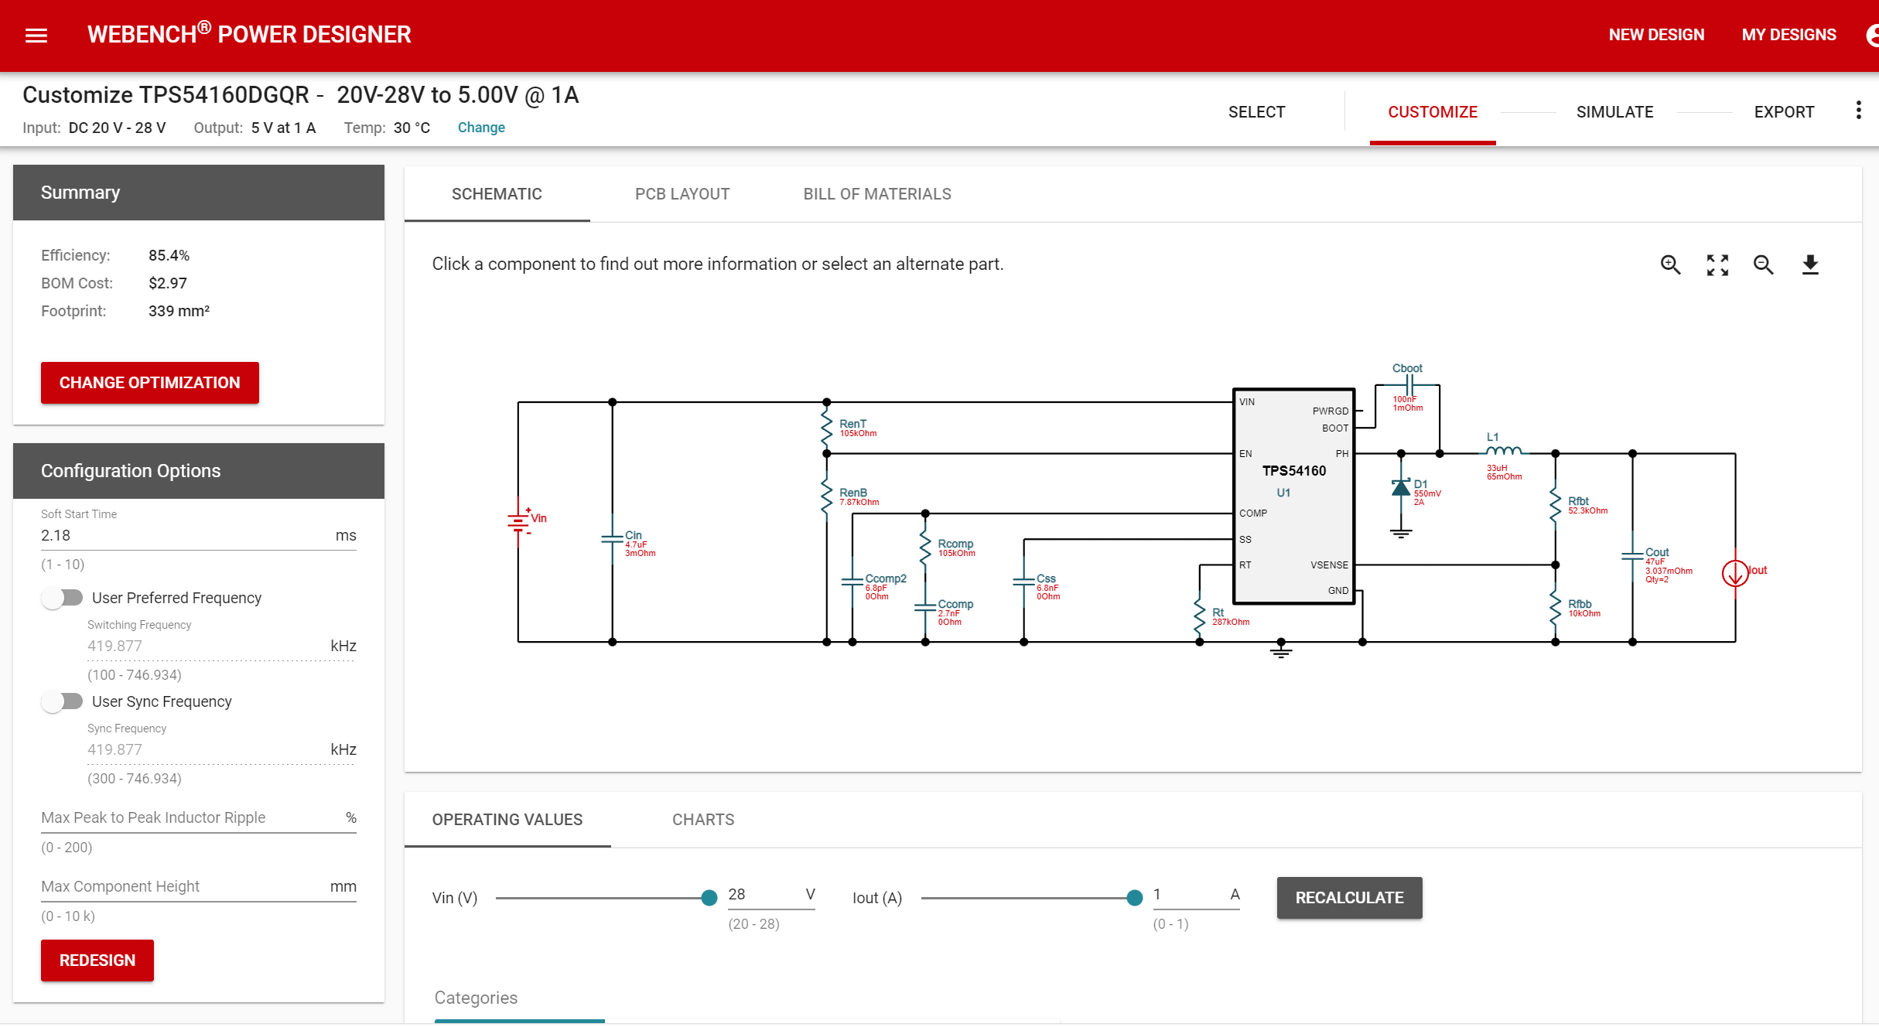Fit schematic to full view
The image size is (1879, 1027).
point(1717,265)
